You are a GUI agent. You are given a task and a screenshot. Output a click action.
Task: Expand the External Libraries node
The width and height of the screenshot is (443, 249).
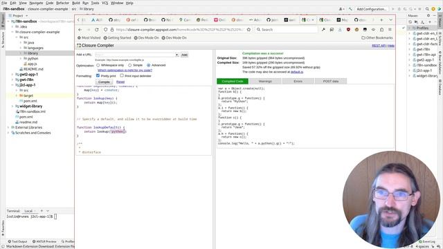click(x=8, y=127)
